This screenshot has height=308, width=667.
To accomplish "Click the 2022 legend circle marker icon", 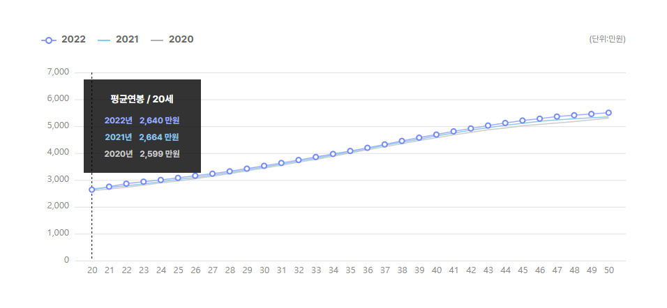I will tap(49, 40).
